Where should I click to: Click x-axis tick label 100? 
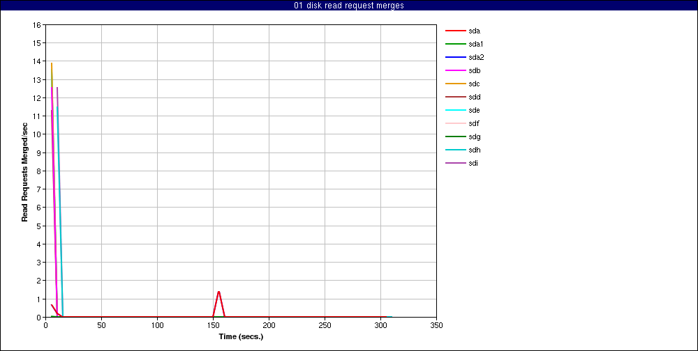pyautogui.click(x=157, y=325)
